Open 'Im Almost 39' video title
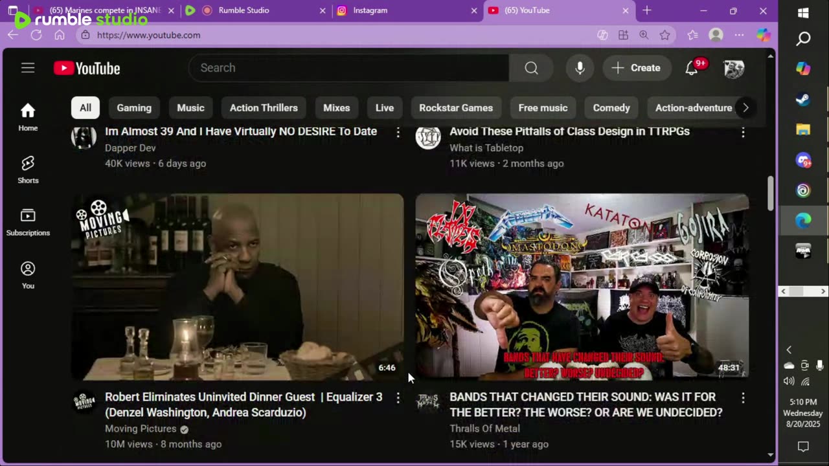The image size is (829, 466). pos(241,131)
